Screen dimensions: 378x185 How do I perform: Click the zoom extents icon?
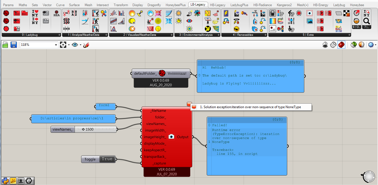63,45
